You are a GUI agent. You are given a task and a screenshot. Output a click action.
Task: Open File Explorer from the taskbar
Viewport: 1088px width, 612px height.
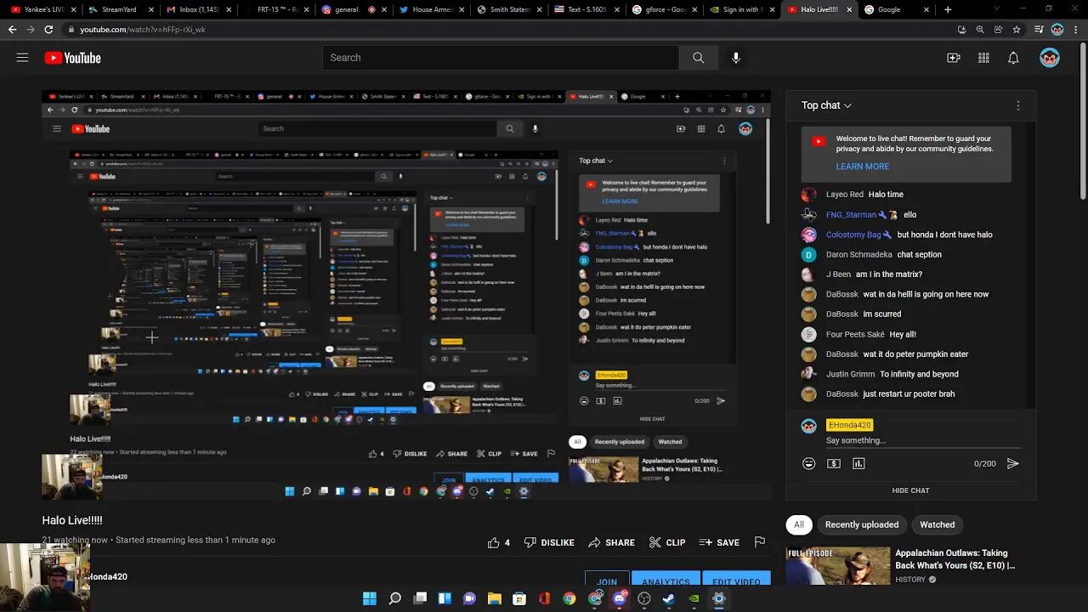click(495, 598)
